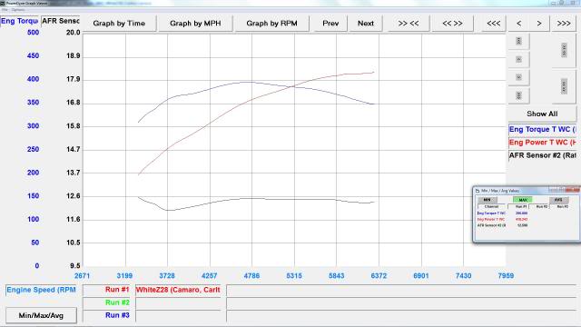Select the Run #3 label
The height and width of the screenshot is (327, 581).
(x=107, y=315)
